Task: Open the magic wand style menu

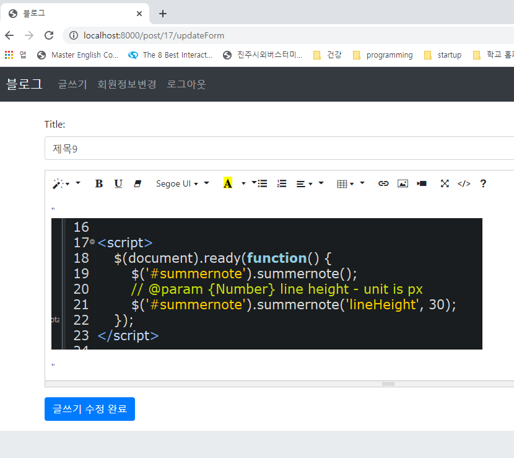Action: coord(61,183)
